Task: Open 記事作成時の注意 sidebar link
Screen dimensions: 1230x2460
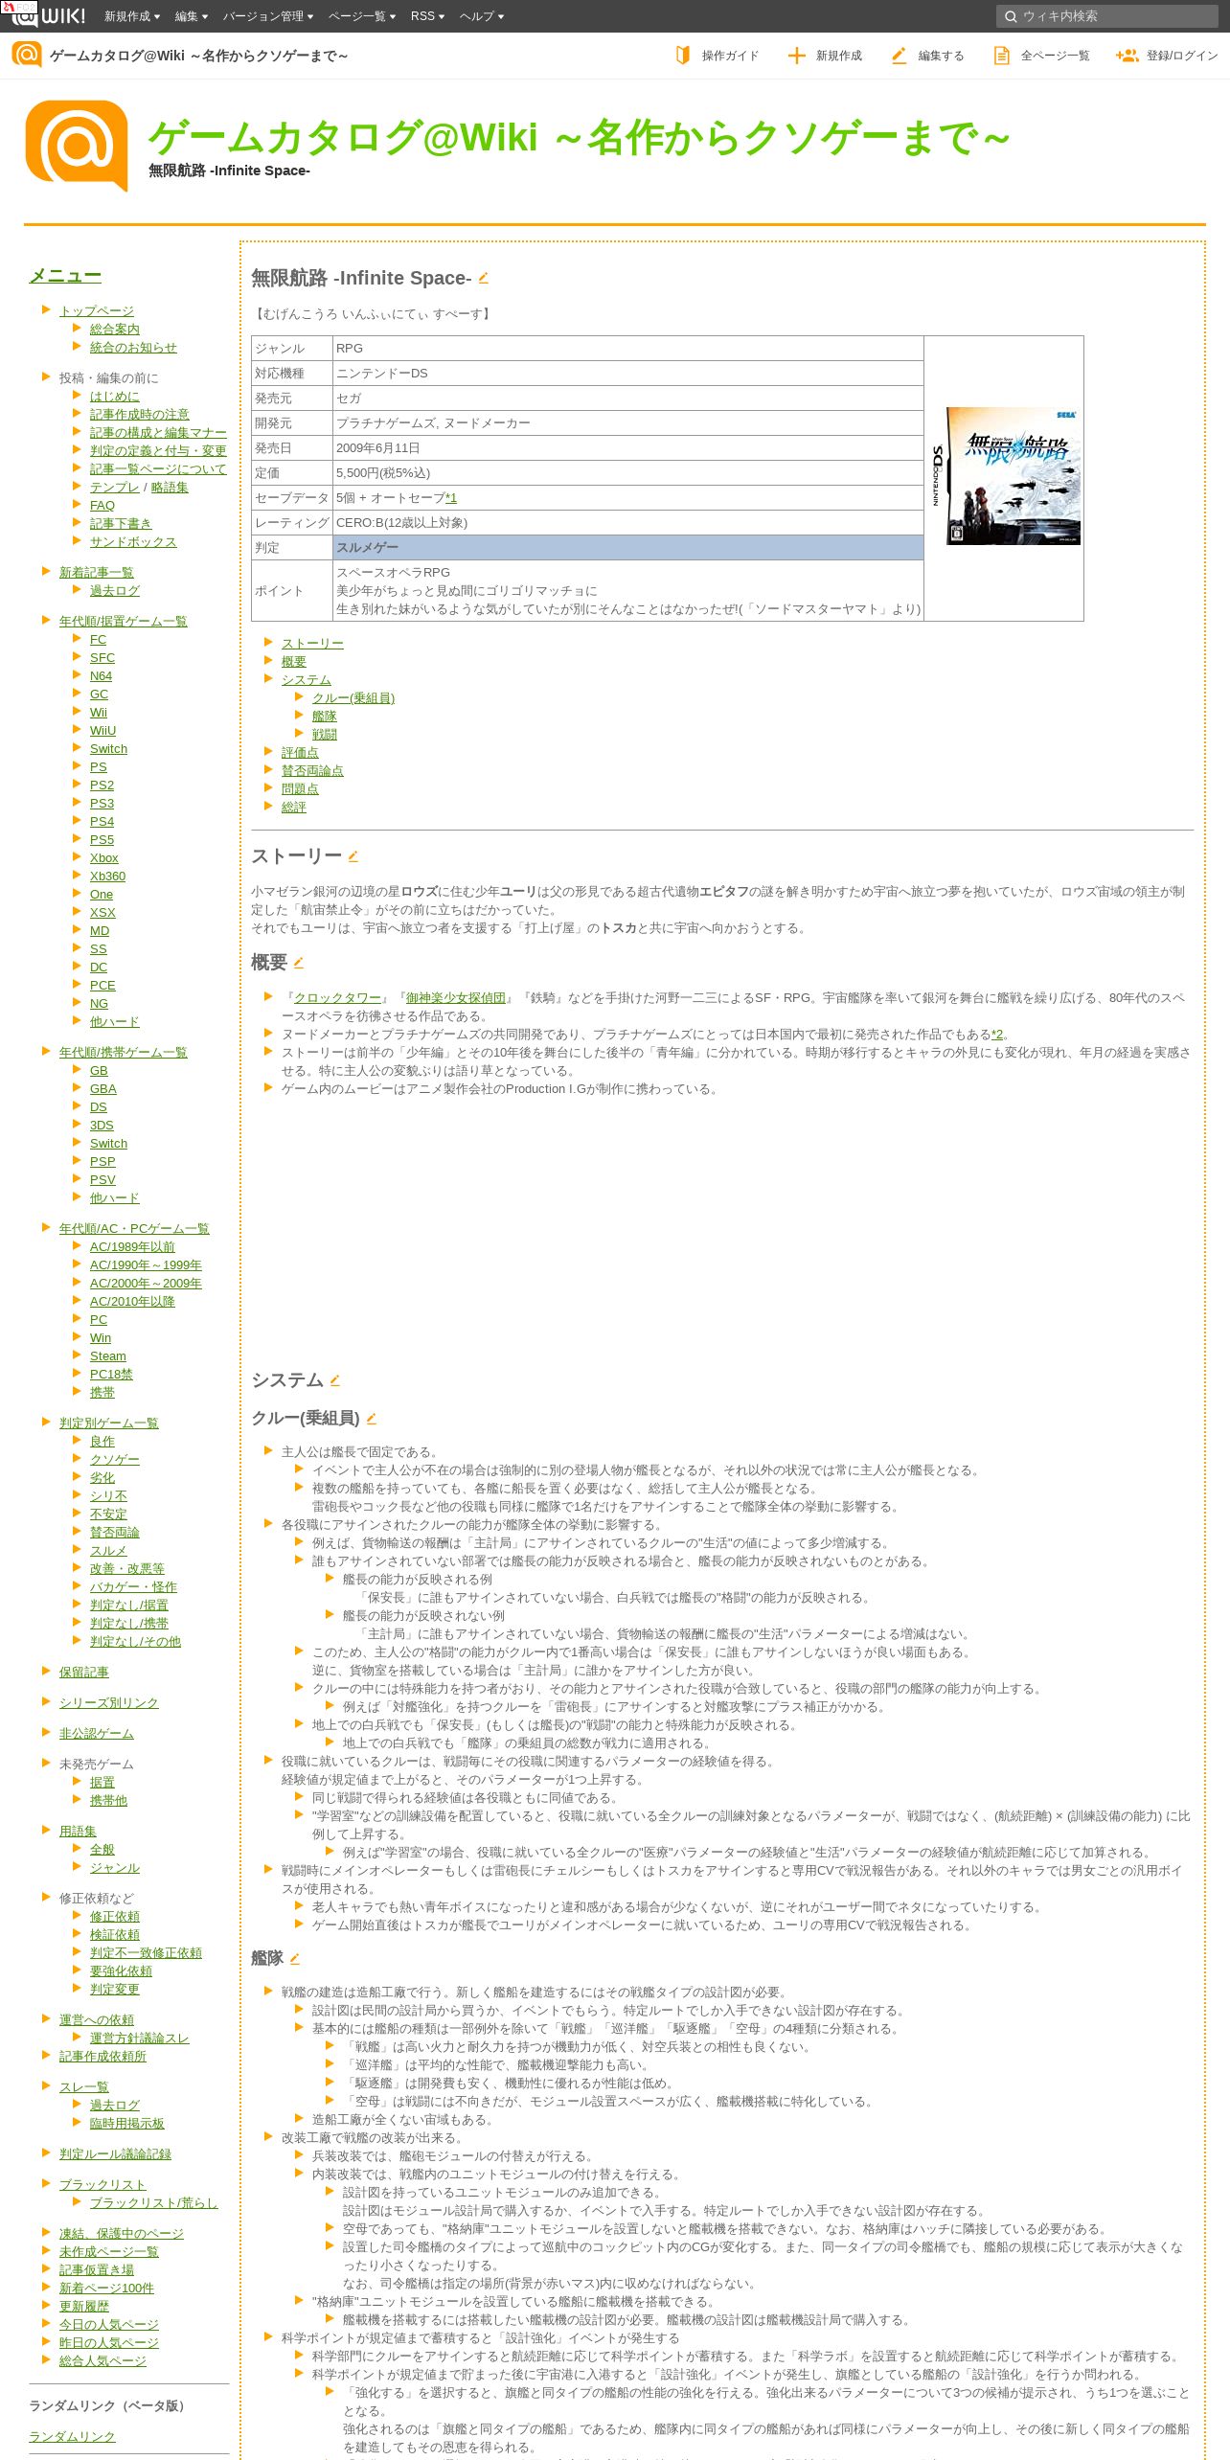Action: pyautogui.click(x=140, y=414)
